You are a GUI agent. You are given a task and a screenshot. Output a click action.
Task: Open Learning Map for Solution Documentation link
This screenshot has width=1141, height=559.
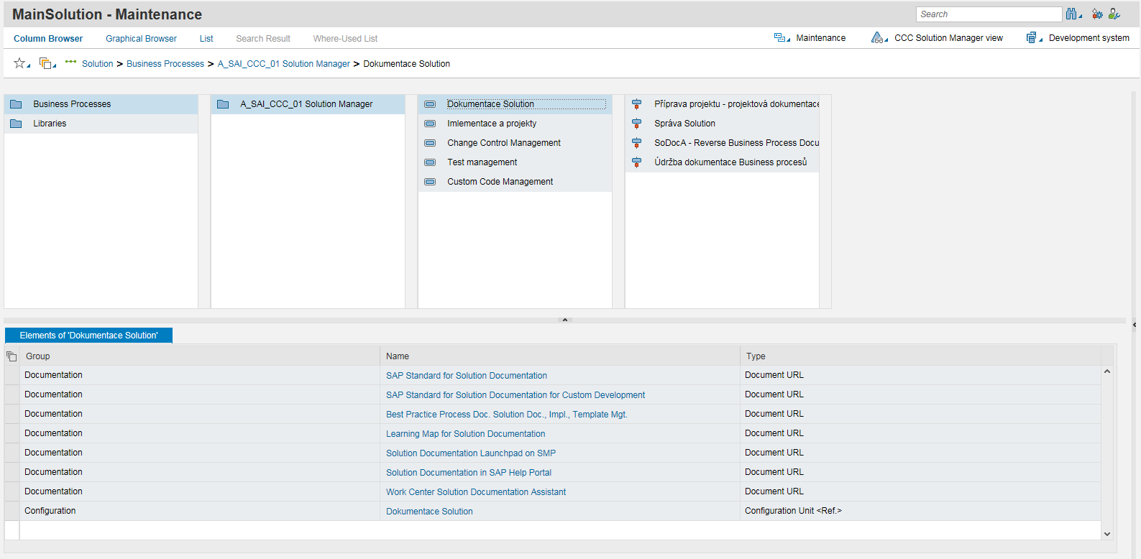coord(465,434)
